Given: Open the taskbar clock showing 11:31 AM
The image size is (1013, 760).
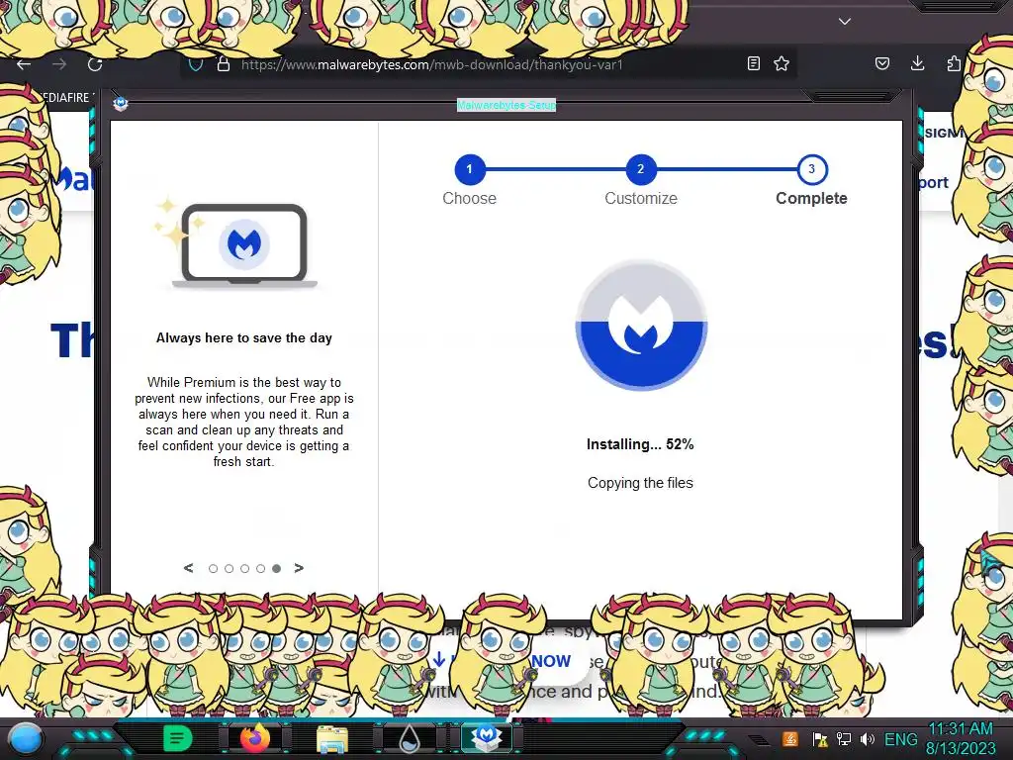Looking at the screenshot, I should coord(960,738).
